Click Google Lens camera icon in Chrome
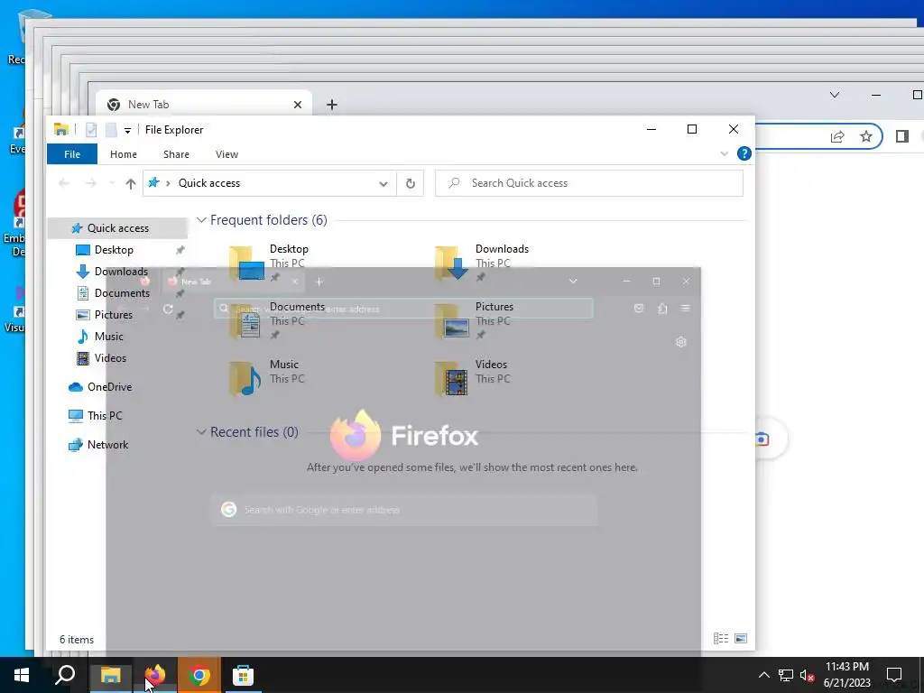 tap(762, 439)
